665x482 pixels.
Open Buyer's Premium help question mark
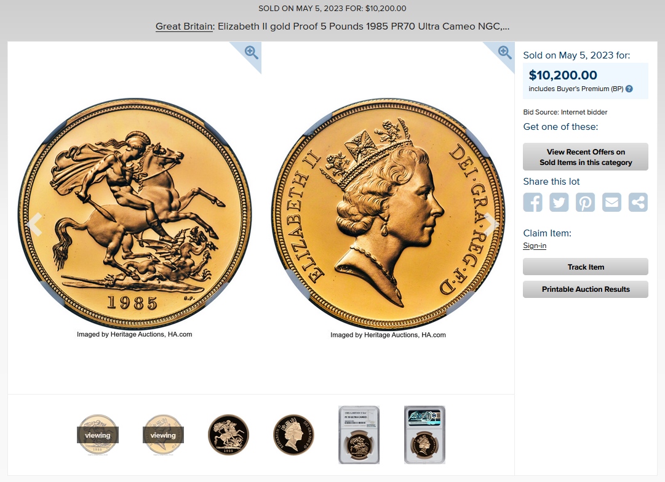click(x=629, y=89)
